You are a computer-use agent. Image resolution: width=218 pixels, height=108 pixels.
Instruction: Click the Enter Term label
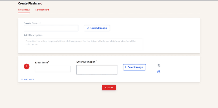click(x=42, y=63)
